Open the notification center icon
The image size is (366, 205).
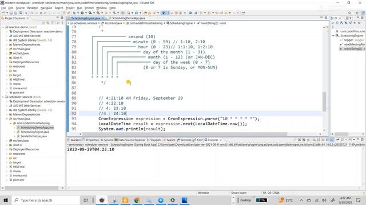(x=359, y=200)
